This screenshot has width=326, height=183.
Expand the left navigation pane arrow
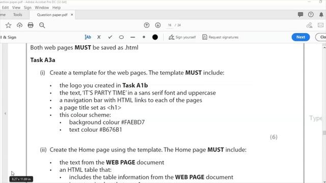coord(5,113)
